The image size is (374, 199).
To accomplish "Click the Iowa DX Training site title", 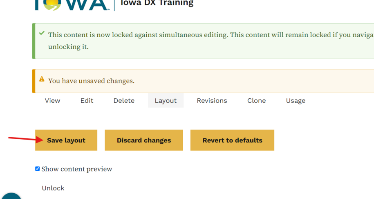I will (157, 3).
